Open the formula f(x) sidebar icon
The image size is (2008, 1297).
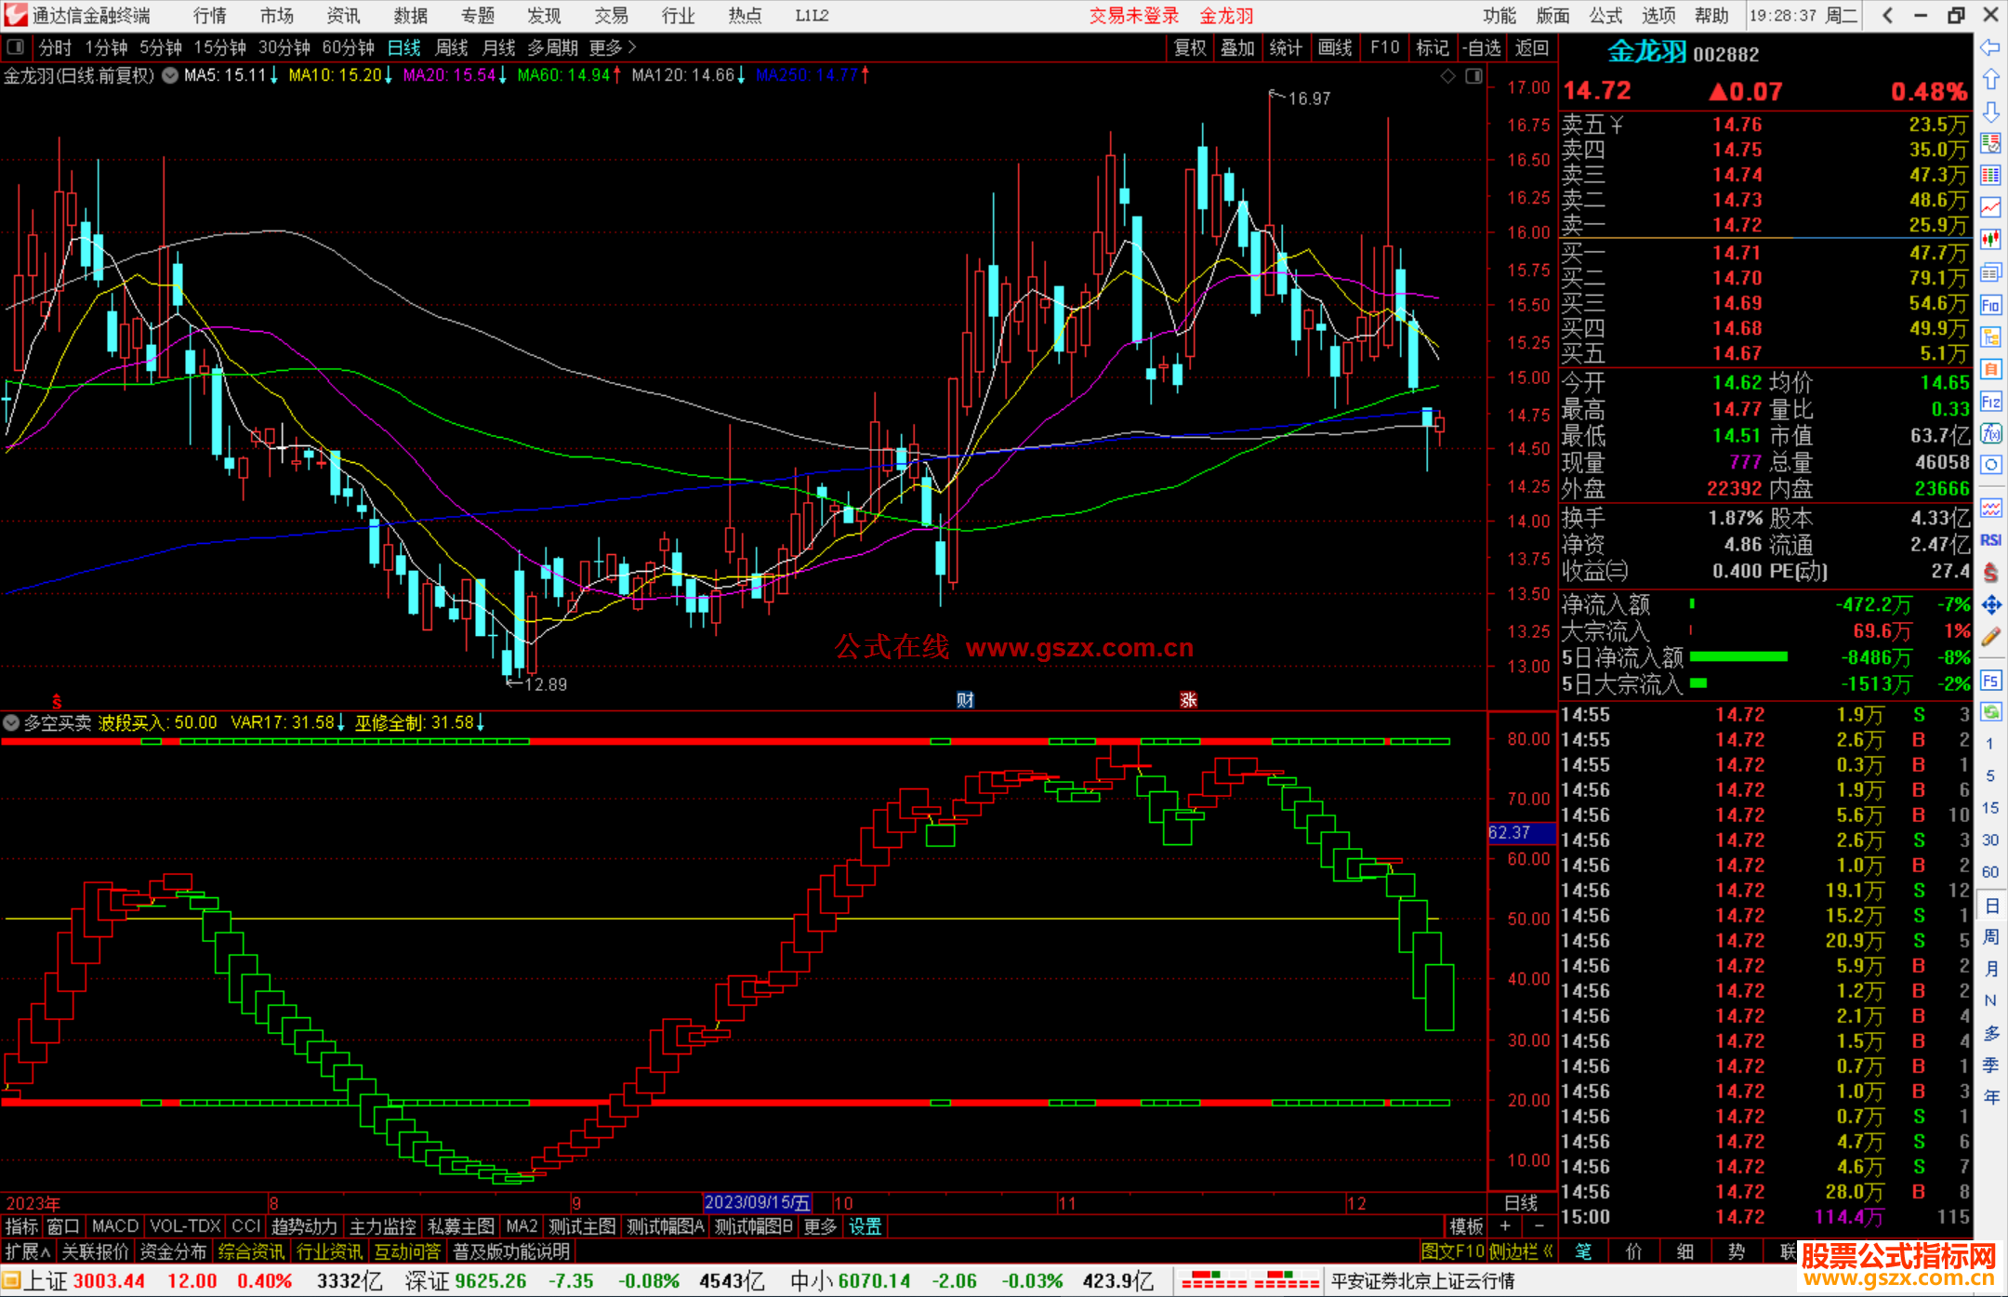[1990, 433]
